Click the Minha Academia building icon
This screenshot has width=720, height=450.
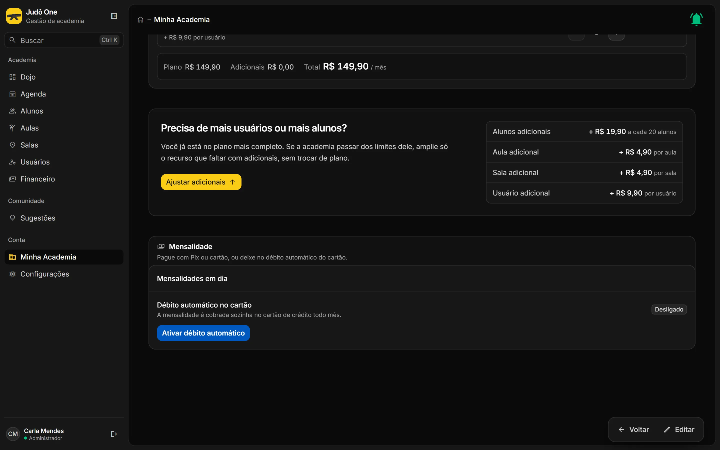12,257
